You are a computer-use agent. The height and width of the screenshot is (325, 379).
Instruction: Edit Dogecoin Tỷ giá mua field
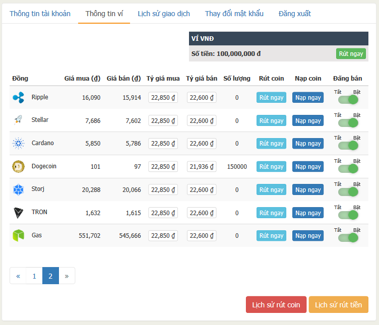[163, 166]
